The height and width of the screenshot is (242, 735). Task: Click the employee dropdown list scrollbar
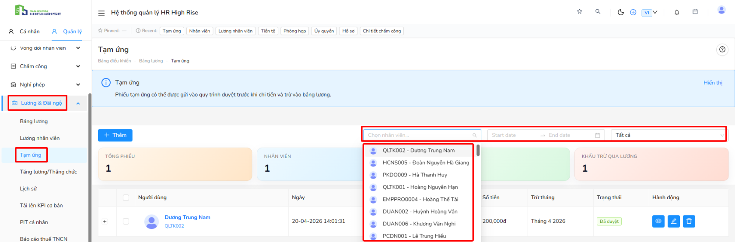(x=478, y=150)
